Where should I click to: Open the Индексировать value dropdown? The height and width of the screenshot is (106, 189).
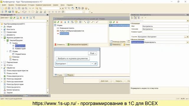pos(188,42)
